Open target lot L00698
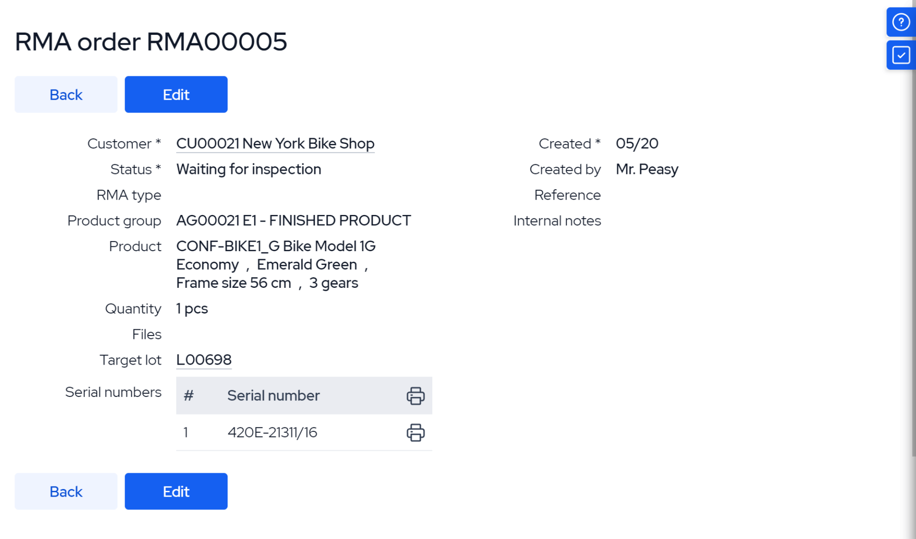Viewport: 916px width, 539px height. (x=204, y=360)
